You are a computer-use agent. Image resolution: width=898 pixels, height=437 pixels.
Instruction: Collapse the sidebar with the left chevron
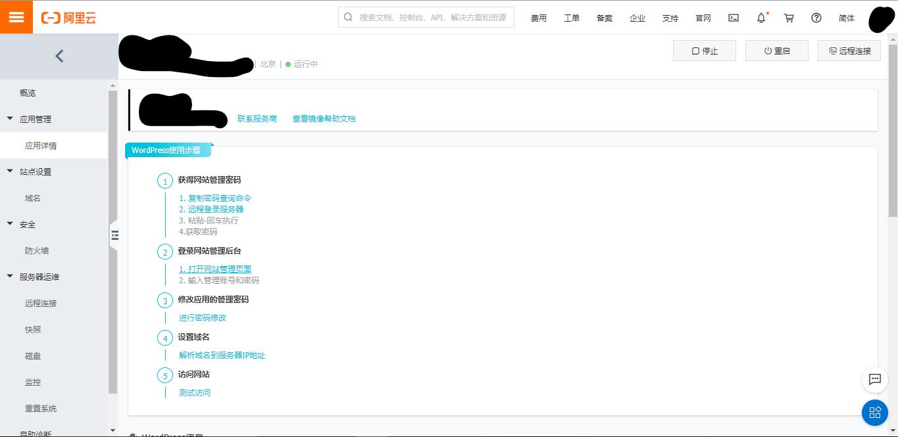[x=59, y=56]
